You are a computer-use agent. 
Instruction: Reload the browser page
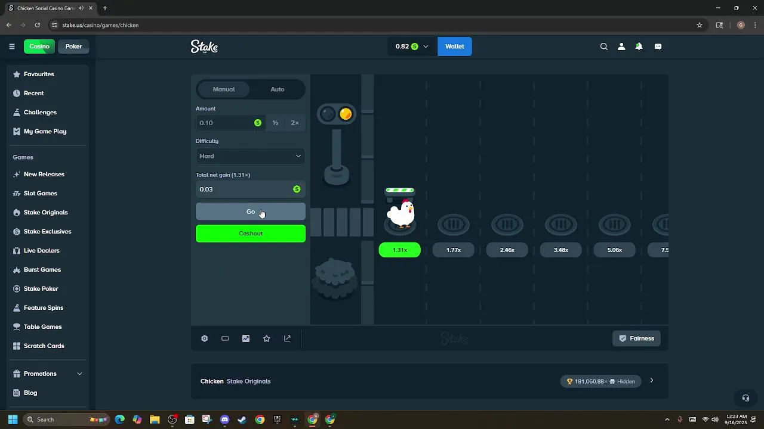37,25
